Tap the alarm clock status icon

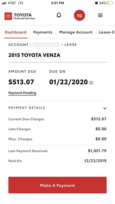pyautogui.click(x=96, y=3)
